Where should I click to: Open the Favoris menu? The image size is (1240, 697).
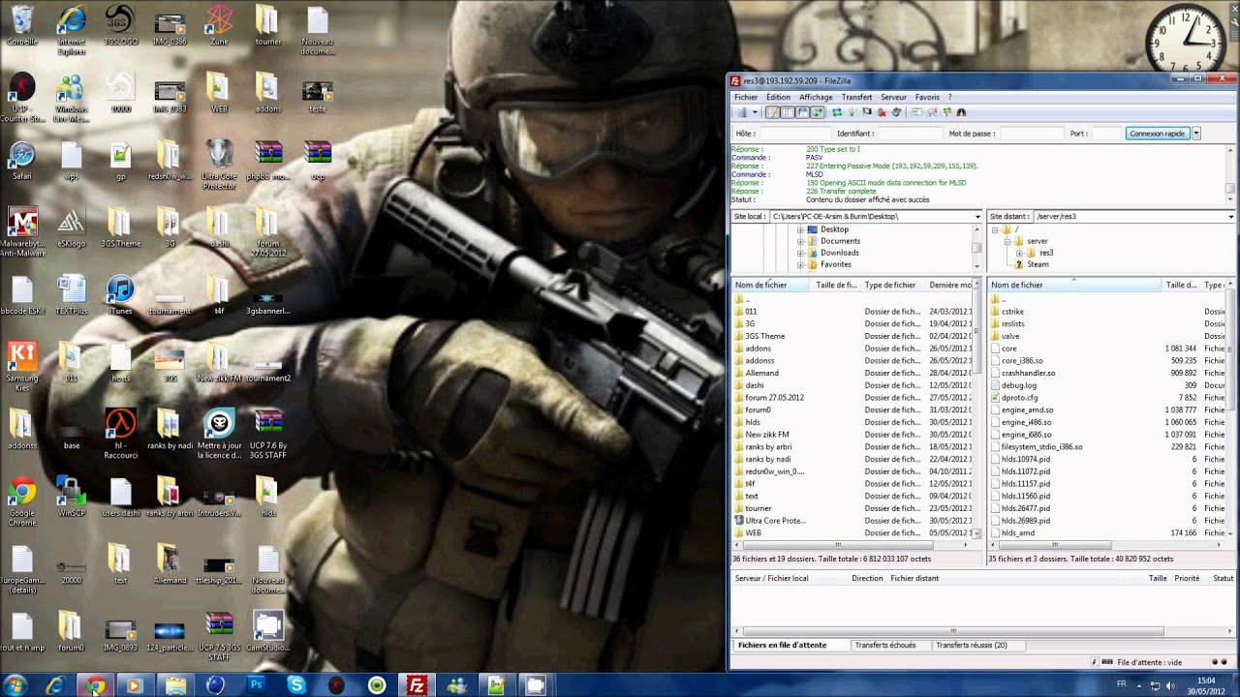927,97
